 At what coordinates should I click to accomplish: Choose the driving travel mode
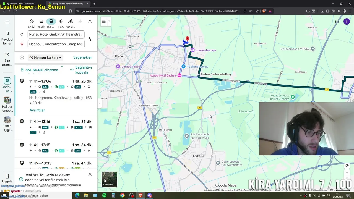click(41, 23)
